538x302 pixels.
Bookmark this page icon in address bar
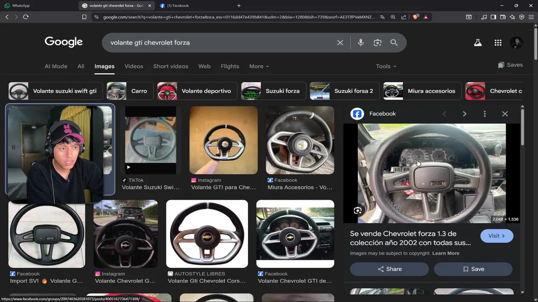[84, 17]
